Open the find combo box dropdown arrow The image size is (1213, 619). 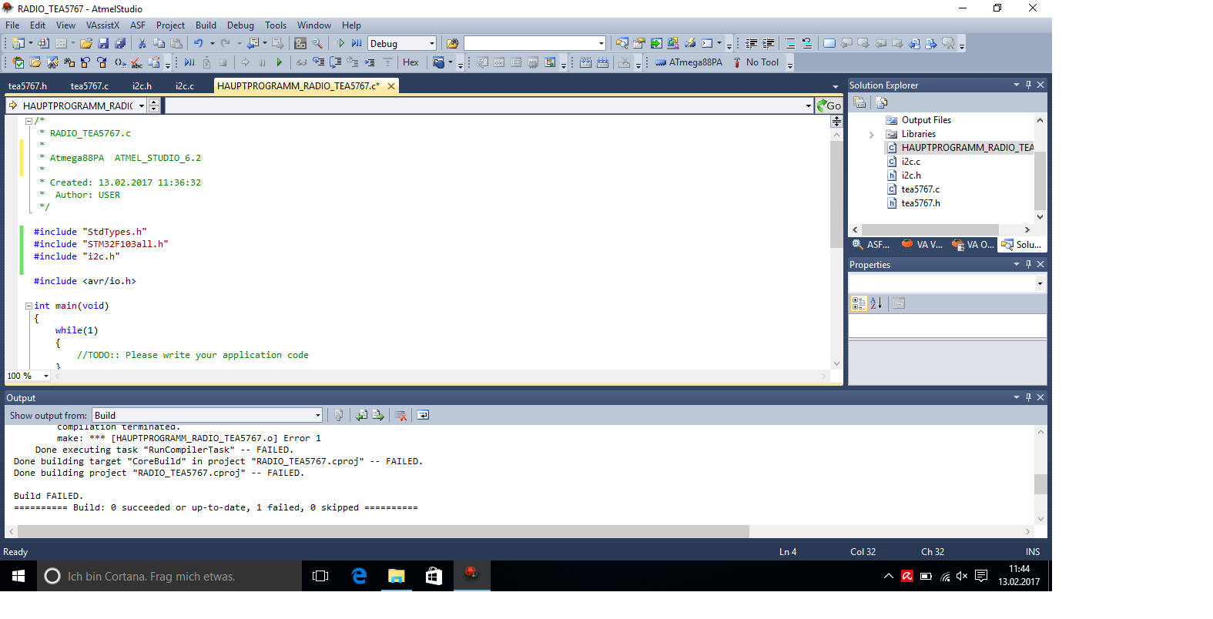tap(601, 44)
